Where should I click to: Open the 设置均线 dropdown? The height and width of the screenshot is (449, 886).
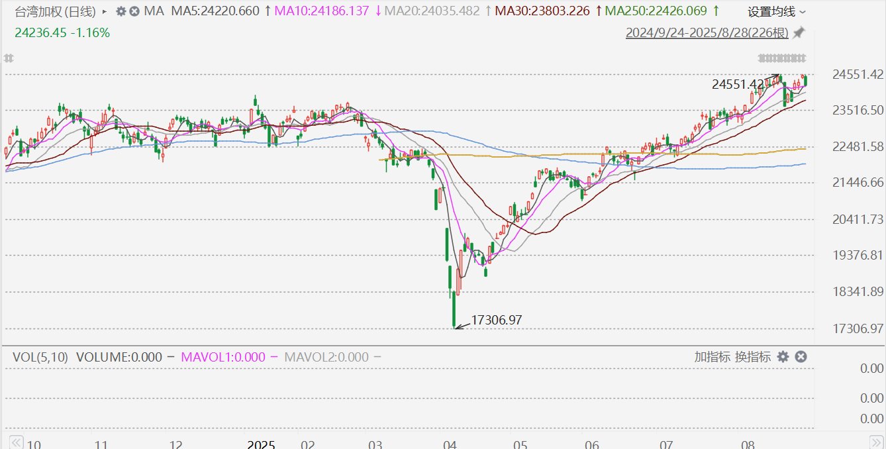[777, 12]
